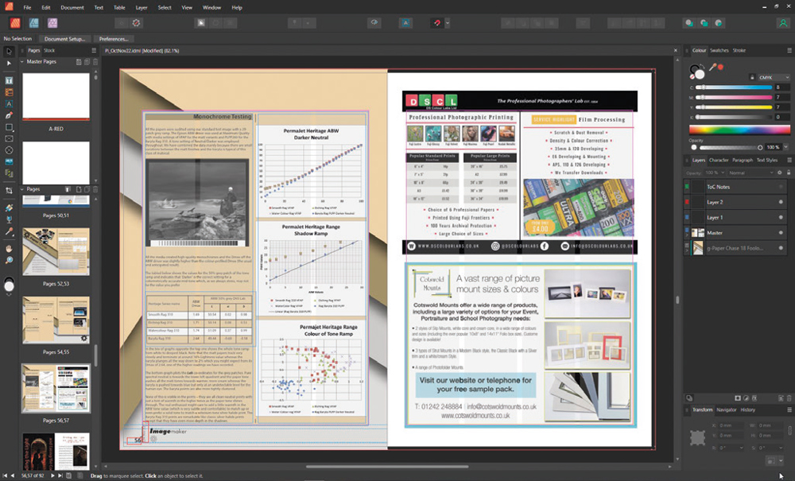Click the Preferences... button

[113, 39]
